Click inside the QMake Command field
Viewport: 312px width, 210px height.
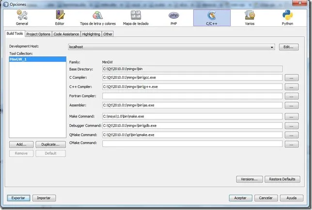point(192,135)
